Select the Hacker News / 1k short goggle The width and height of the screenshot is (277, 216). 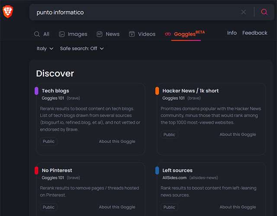pos(190,91)
